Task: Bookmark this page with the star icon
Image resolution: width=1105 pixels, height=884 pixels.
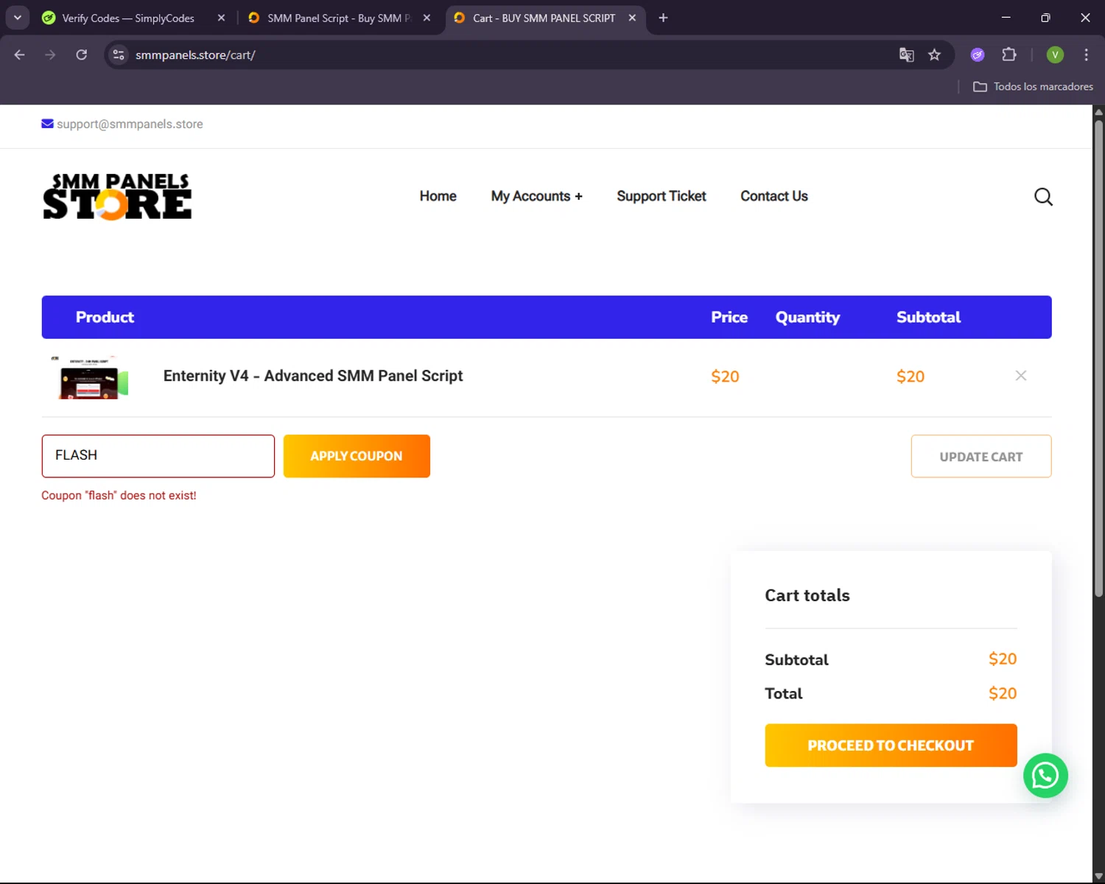Action: point(934,55)
